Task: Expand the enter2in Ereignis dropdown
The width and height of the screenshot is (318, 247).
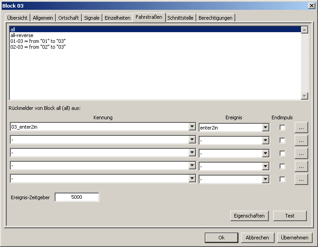Action: (x=266, y=128)
